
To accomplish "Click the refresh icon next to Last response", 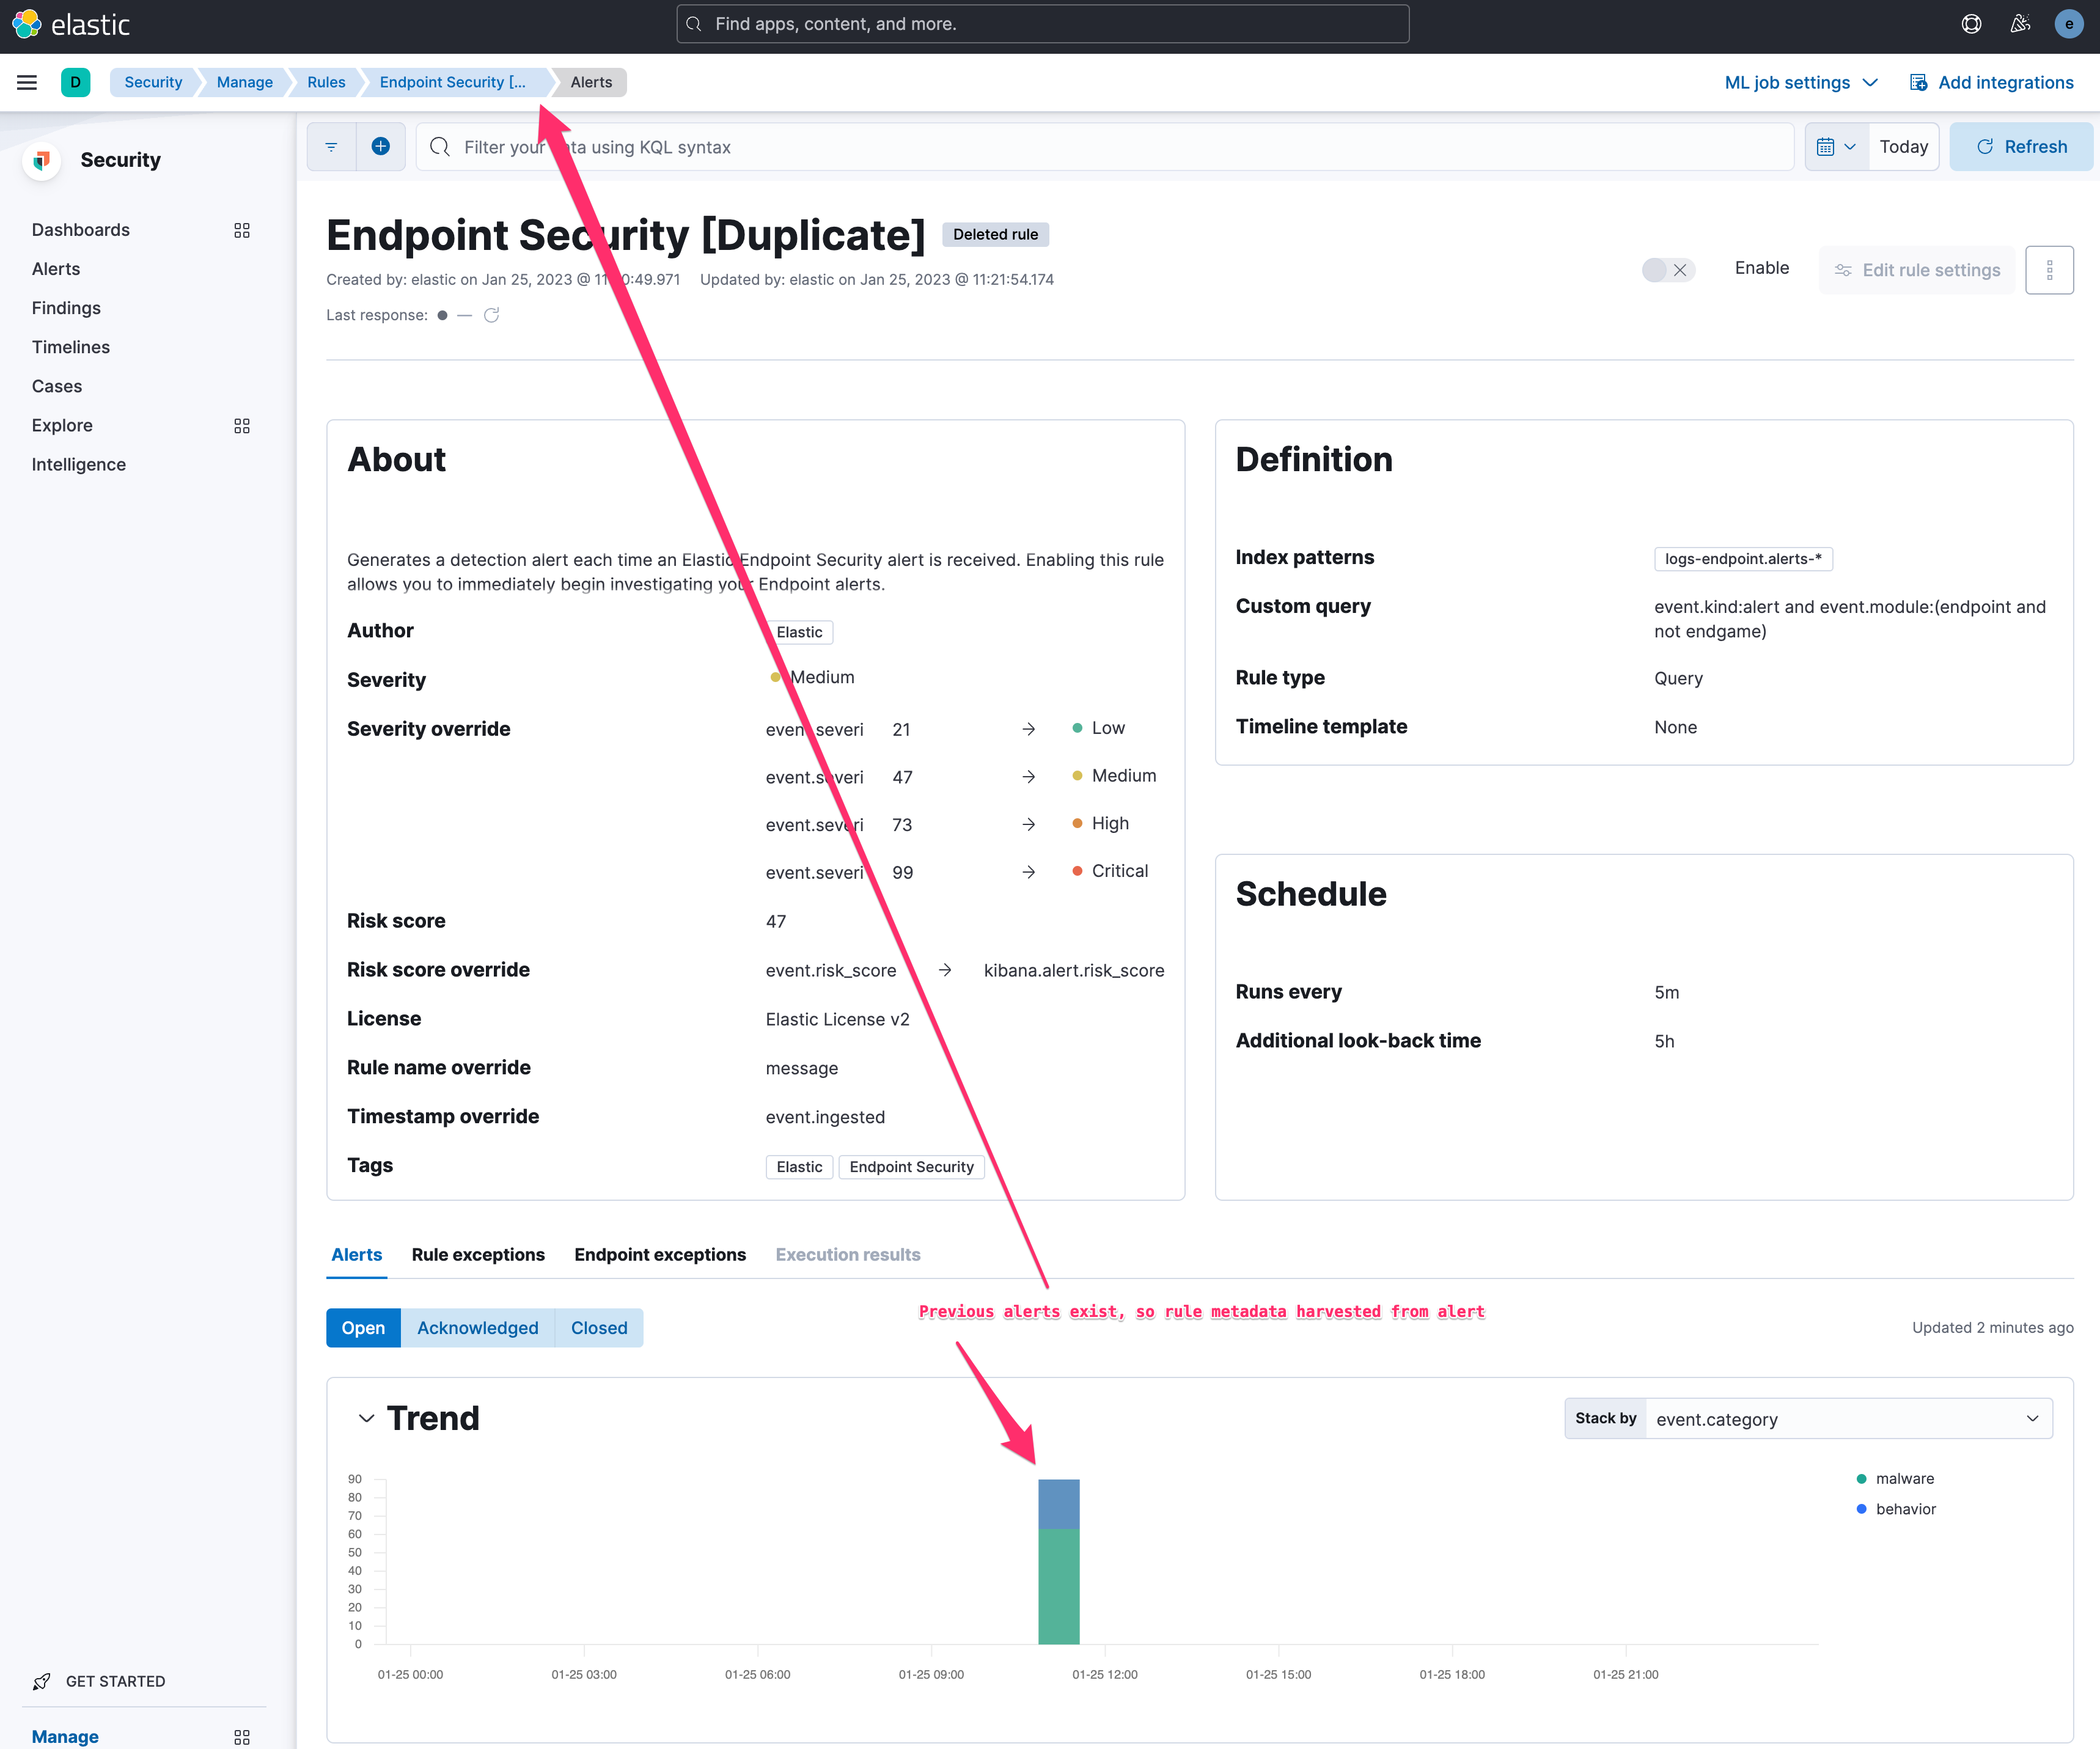I will tap(491, 315).
